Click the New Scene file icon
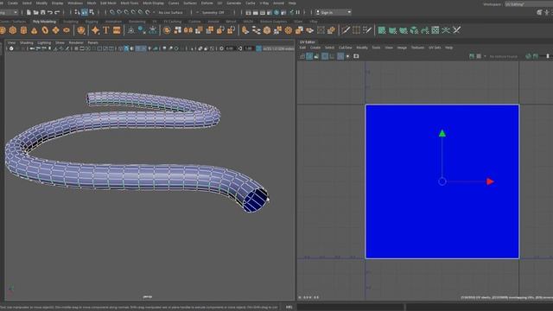 click(x=29, y=12)
